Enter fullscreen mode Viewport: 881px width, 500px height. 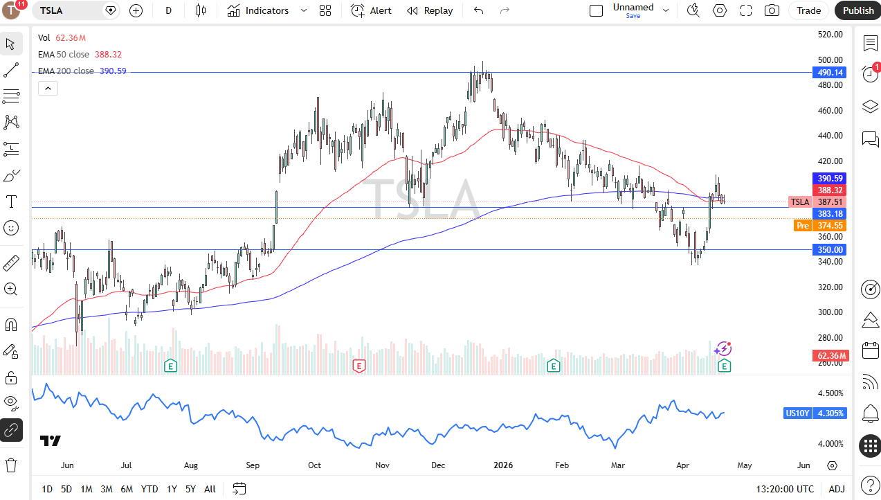[x=746, y=10]
